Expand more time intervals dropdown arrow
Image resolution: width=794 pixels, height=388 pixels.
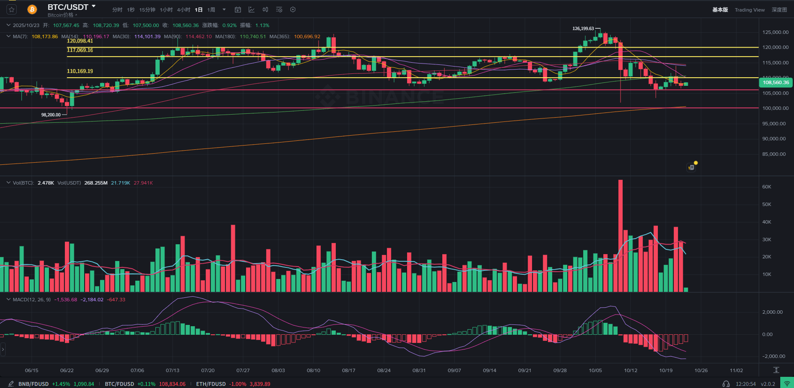(224, 9)
